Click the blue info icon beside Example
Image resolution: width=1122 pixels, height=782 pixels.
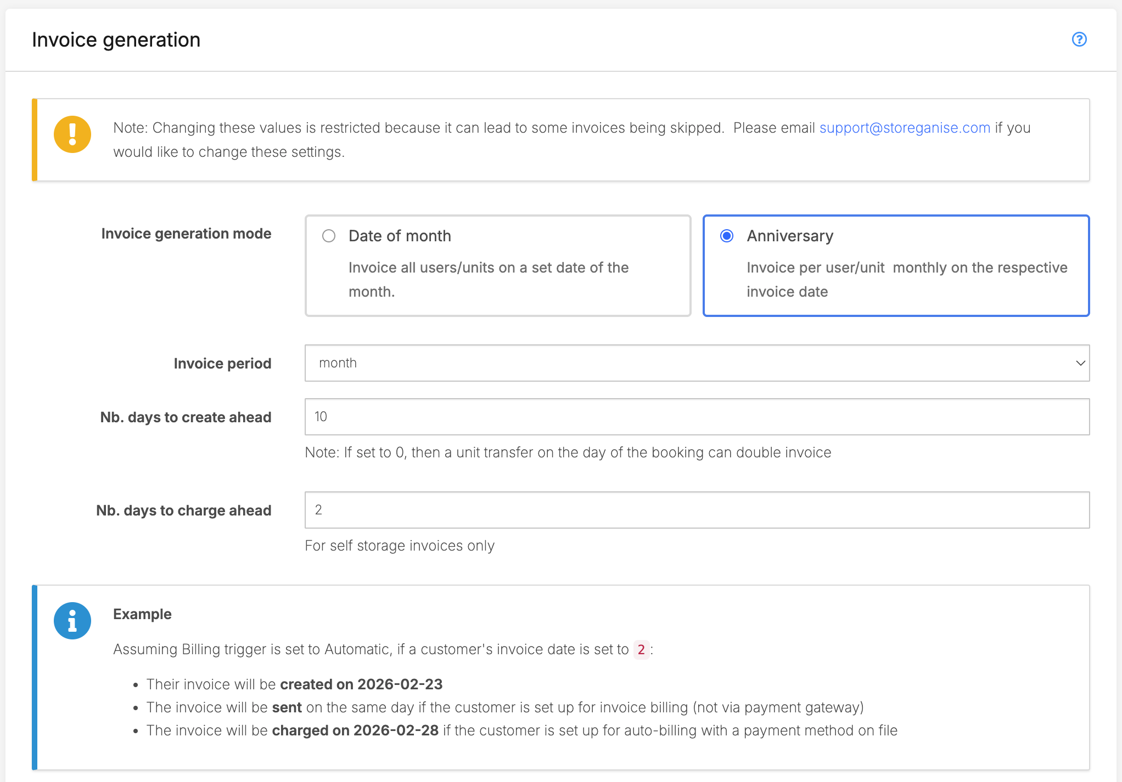[72, 621]
